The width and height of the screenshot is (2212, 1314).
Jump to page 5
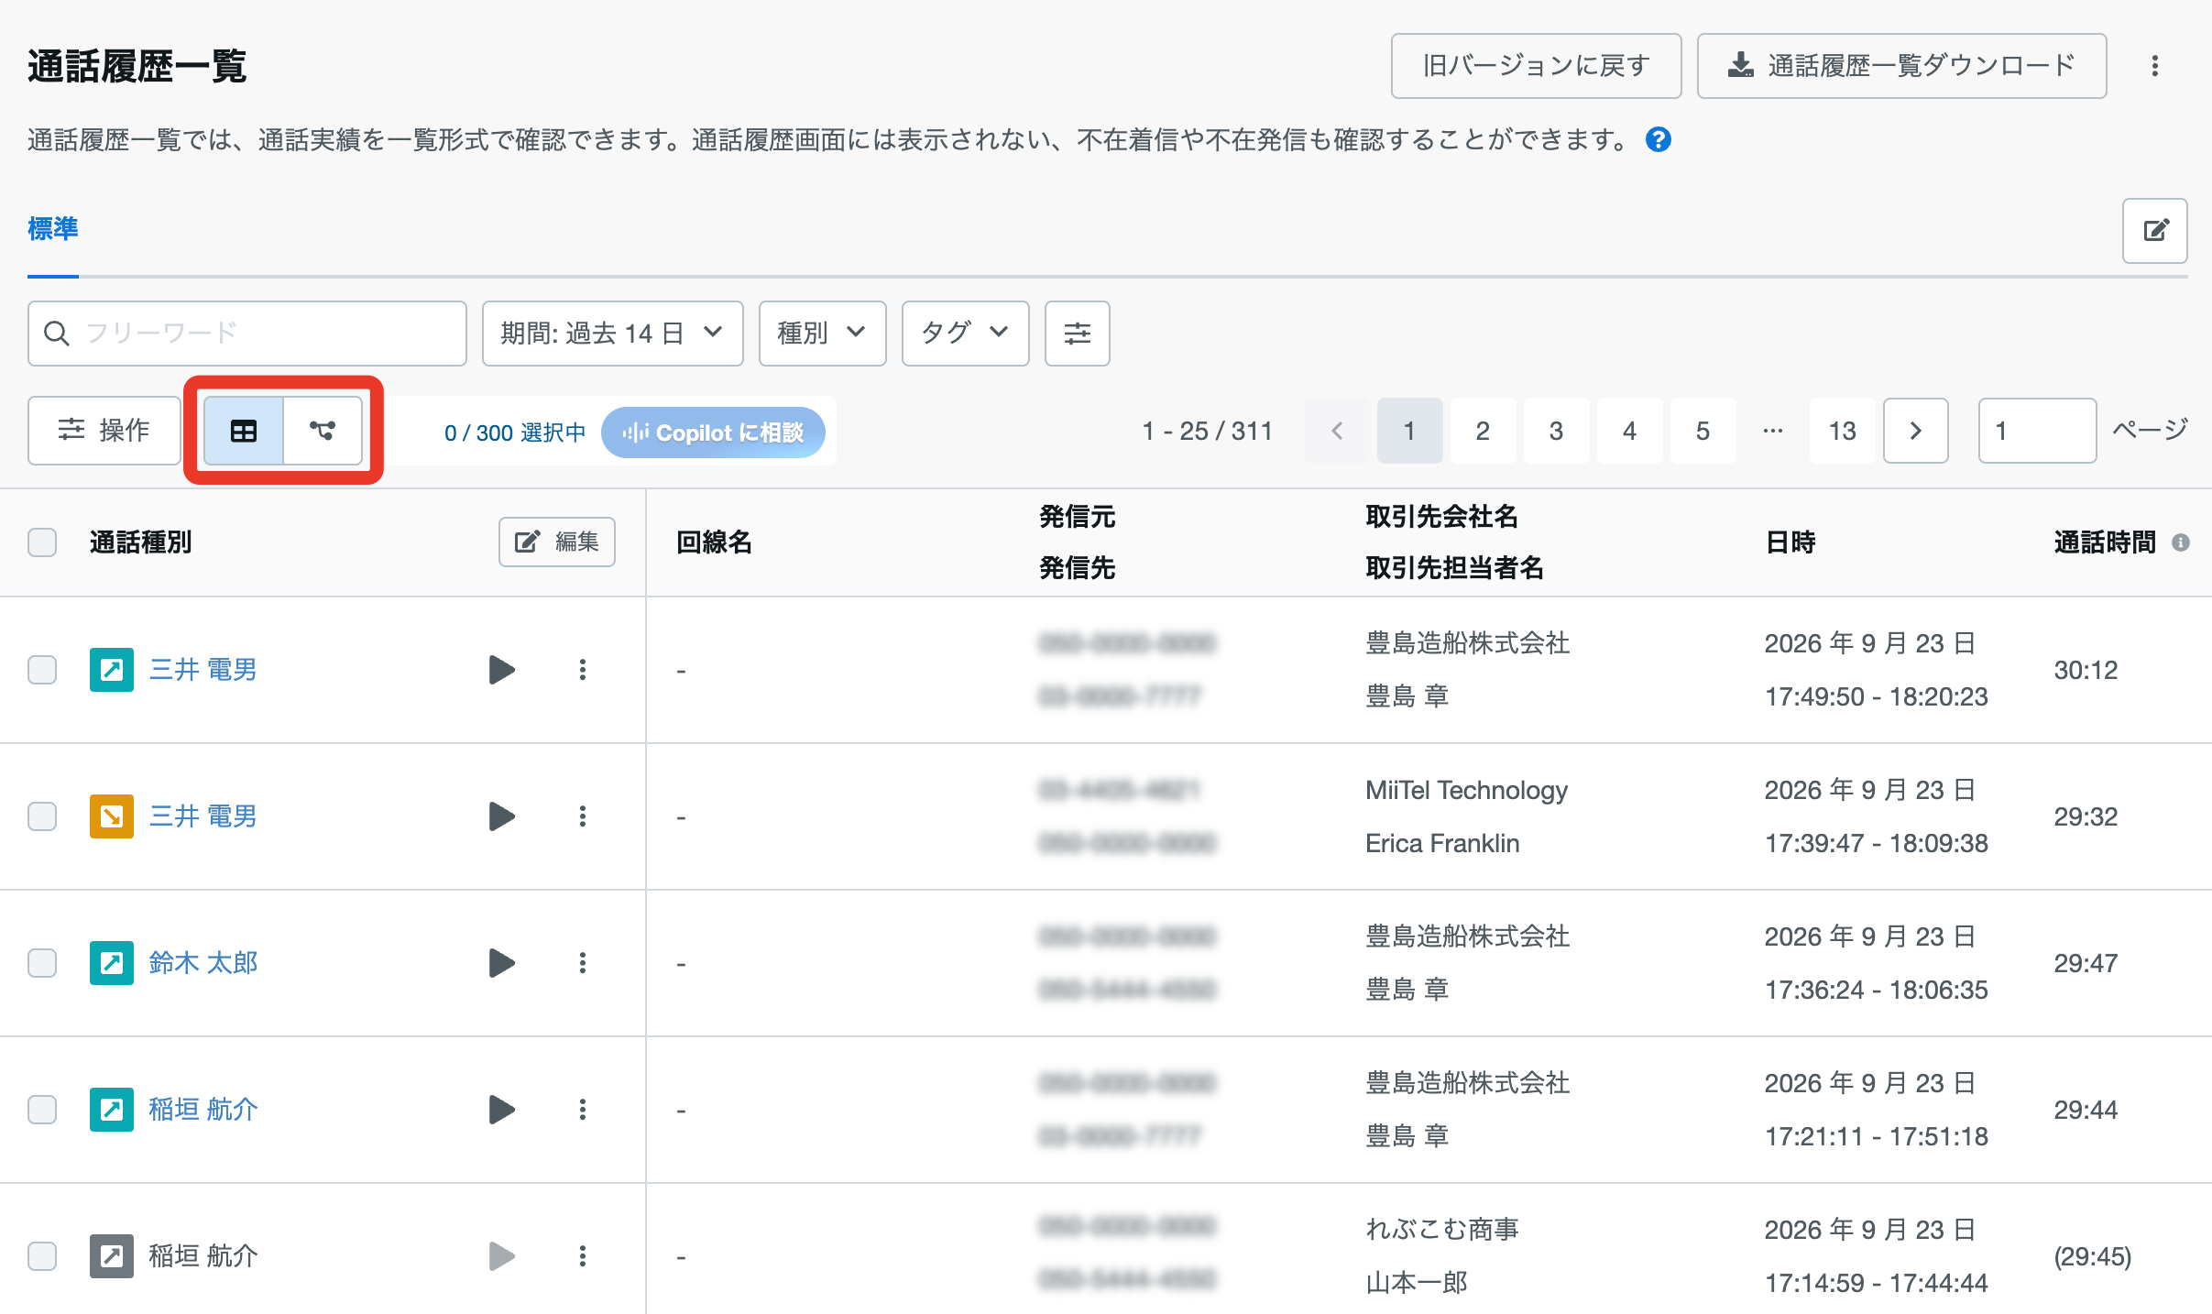[1703, 431]
